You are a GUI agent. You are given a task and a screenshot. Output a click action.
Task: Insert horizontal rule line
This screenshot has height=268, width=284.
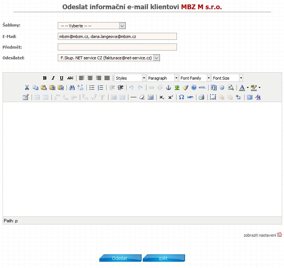click(134, 97)
